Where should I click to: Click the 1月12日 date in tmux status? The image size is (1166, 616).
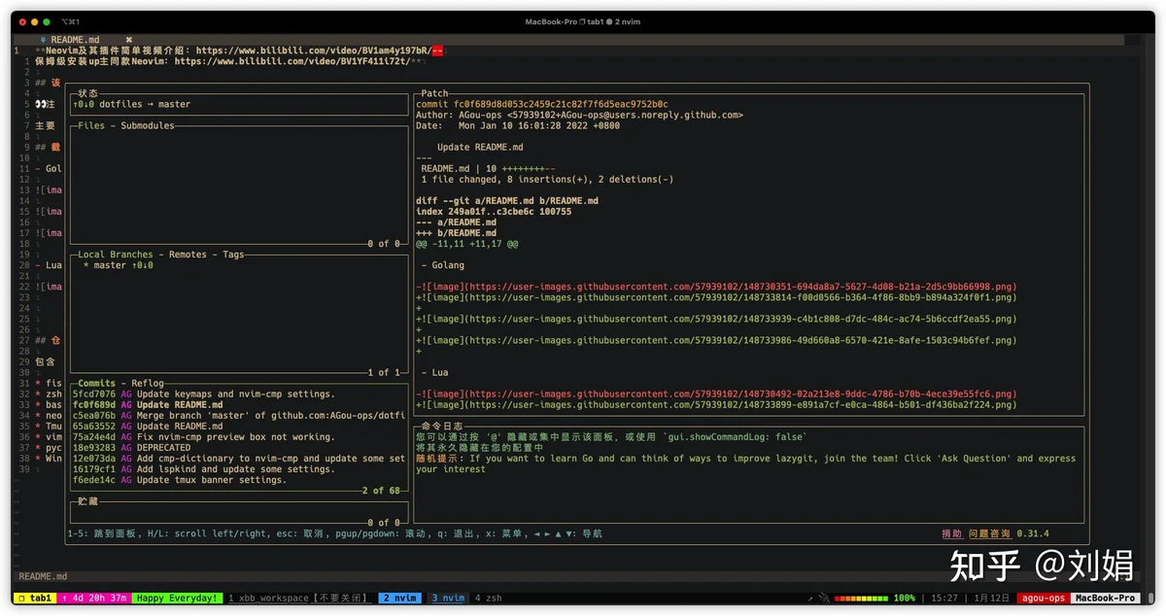992,599
